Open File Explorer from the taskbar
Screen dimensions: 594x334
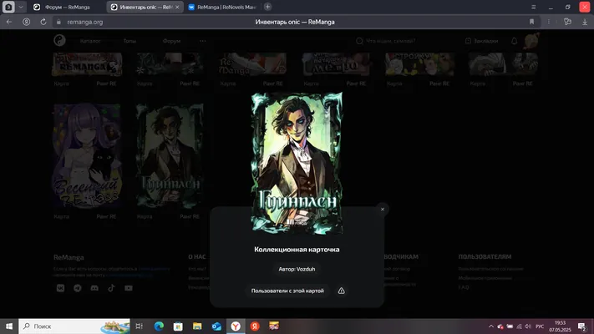click(197, 326)
